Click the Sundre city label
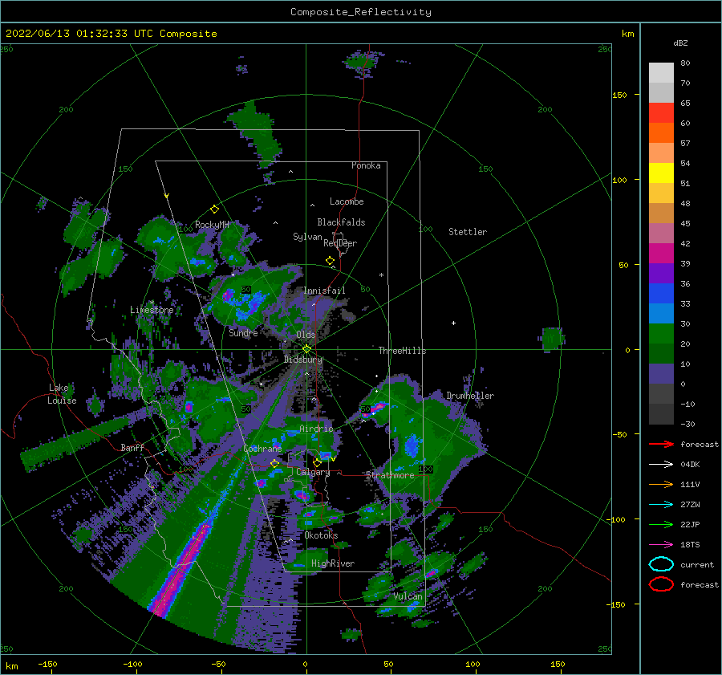This screenshot has height=675, width=722. coord(243,332)
